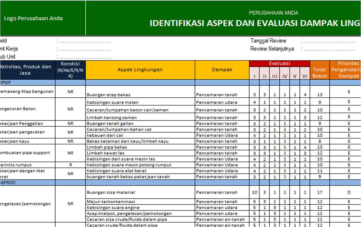Screen dimensions: 361x227
Task: Select the Buangan tanah galian cell
Action: click(x=140, y=123)
